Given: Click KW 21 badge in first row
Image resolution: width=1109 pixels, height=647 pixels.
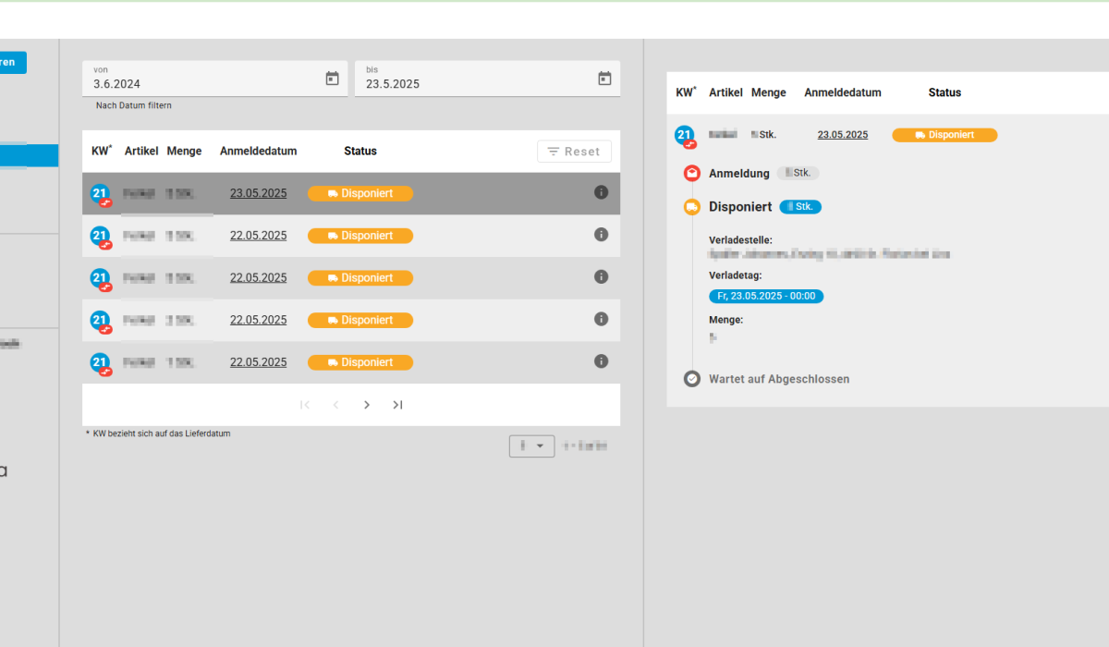Looking at the screenshot, I should coord(100,194).
